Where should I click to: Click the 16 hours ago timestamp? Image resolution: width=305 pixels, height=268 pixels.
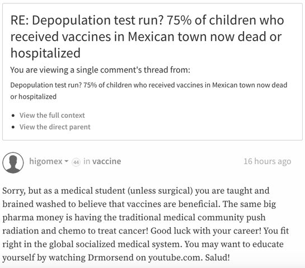point(268,161)
